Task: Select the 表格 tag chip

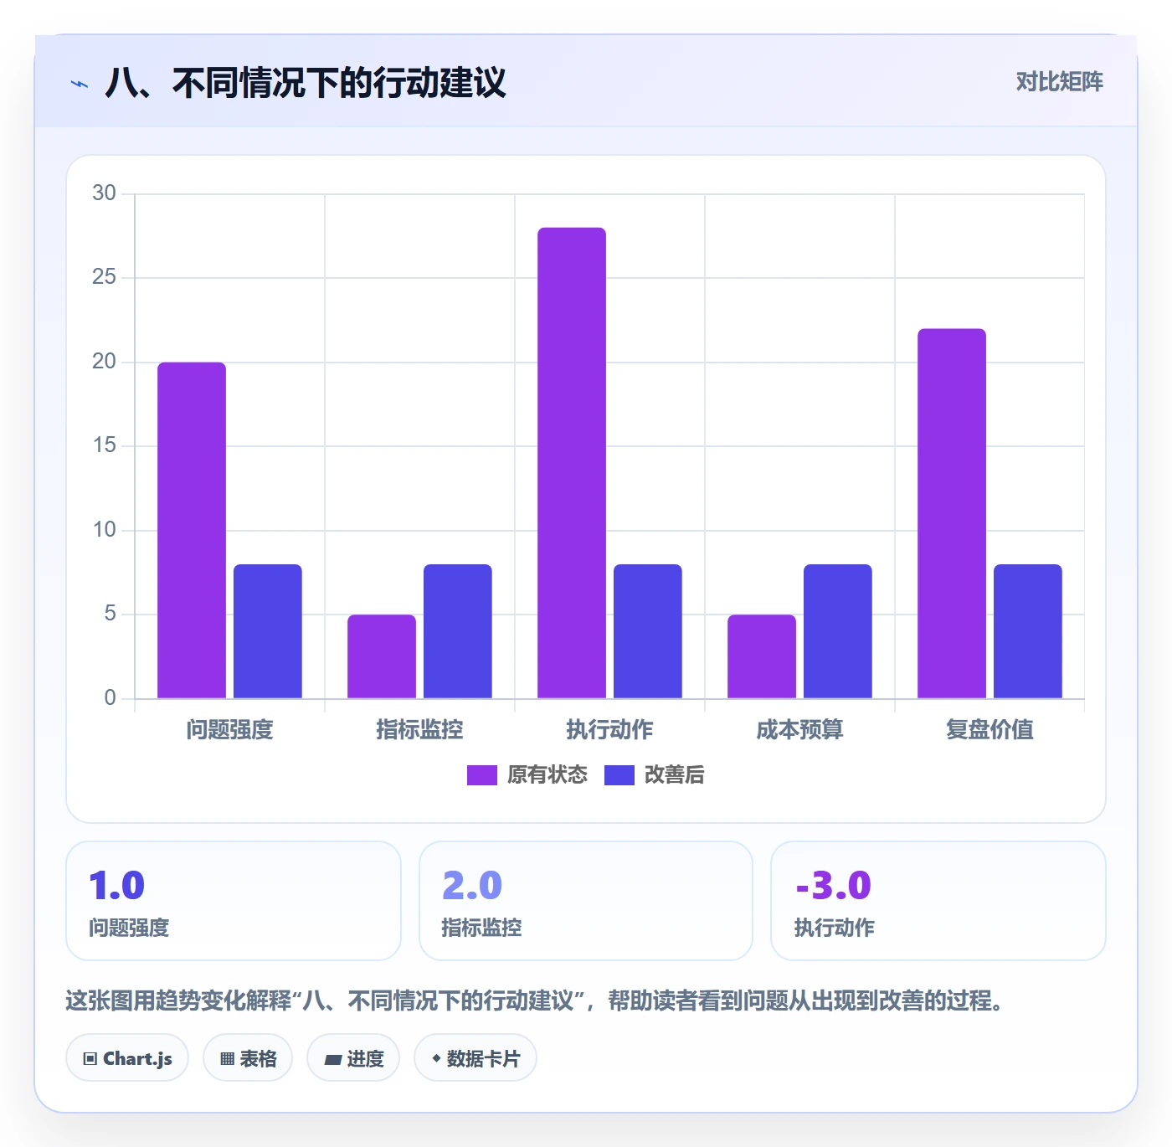Action: coord(248,1058)
